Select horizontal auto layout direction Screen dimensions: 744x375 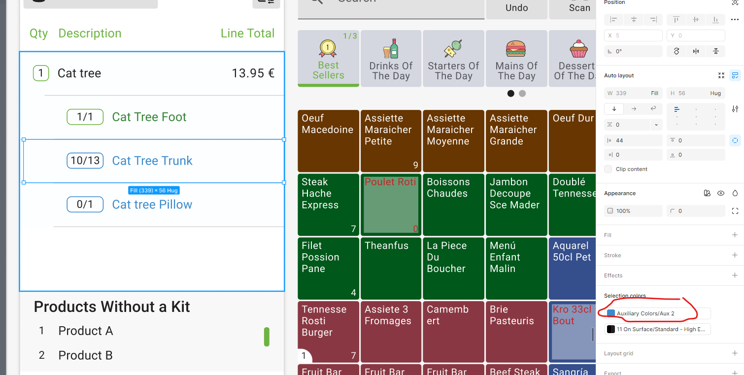pos(634,109)
